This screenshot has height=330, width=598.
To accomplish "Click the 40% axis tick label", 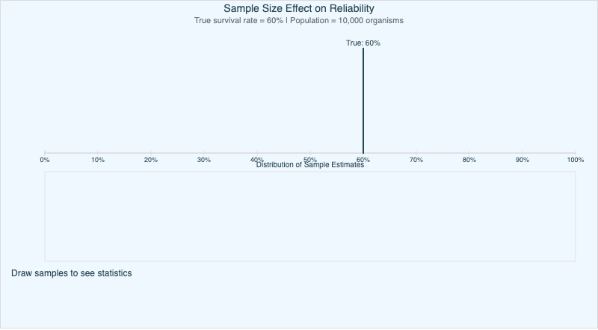I will point(257,159).
